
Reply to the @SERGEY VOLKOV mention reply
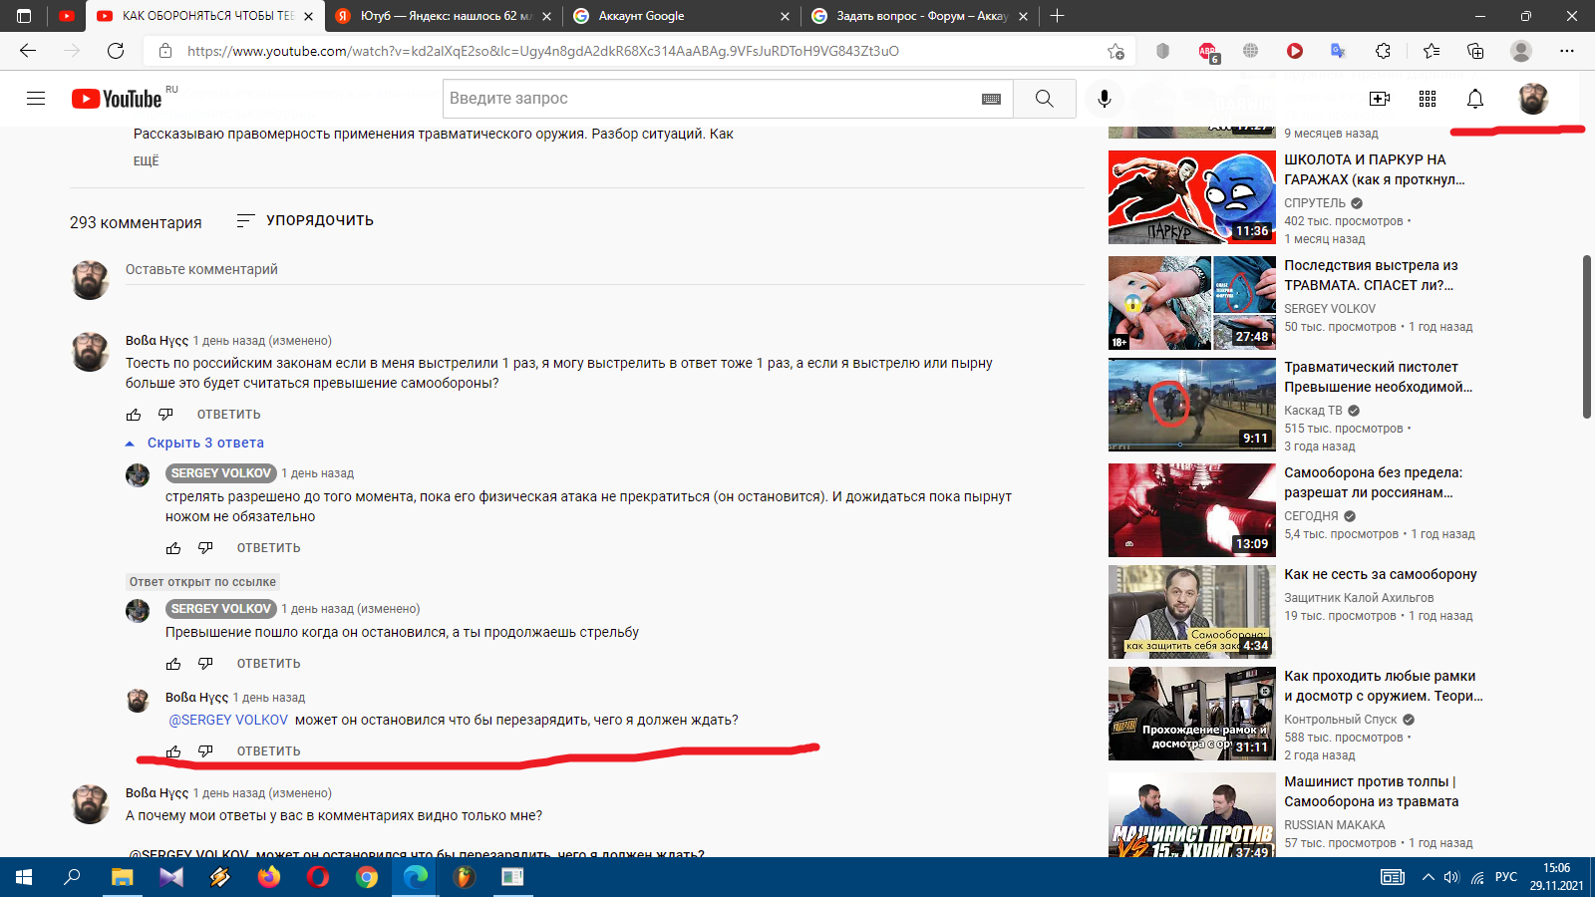click(x=268, y=751)
